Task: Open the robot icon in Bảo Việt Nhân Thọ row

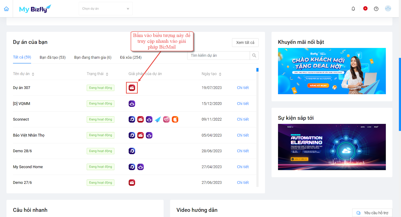Action: 149,135
